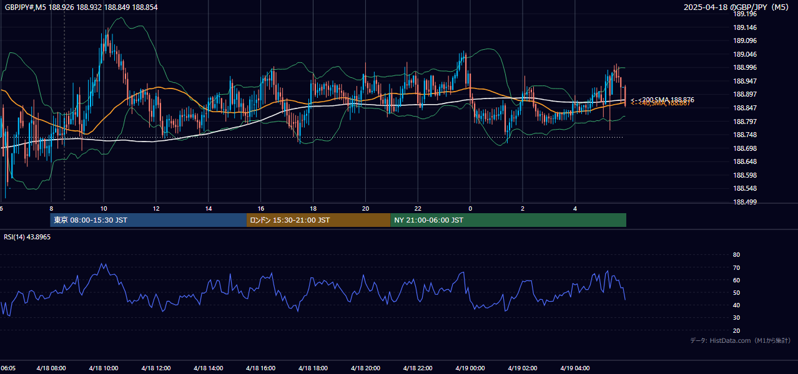
Task: Click the RSI(14) 43.8965 indicator label
Action: coord(27,237)
